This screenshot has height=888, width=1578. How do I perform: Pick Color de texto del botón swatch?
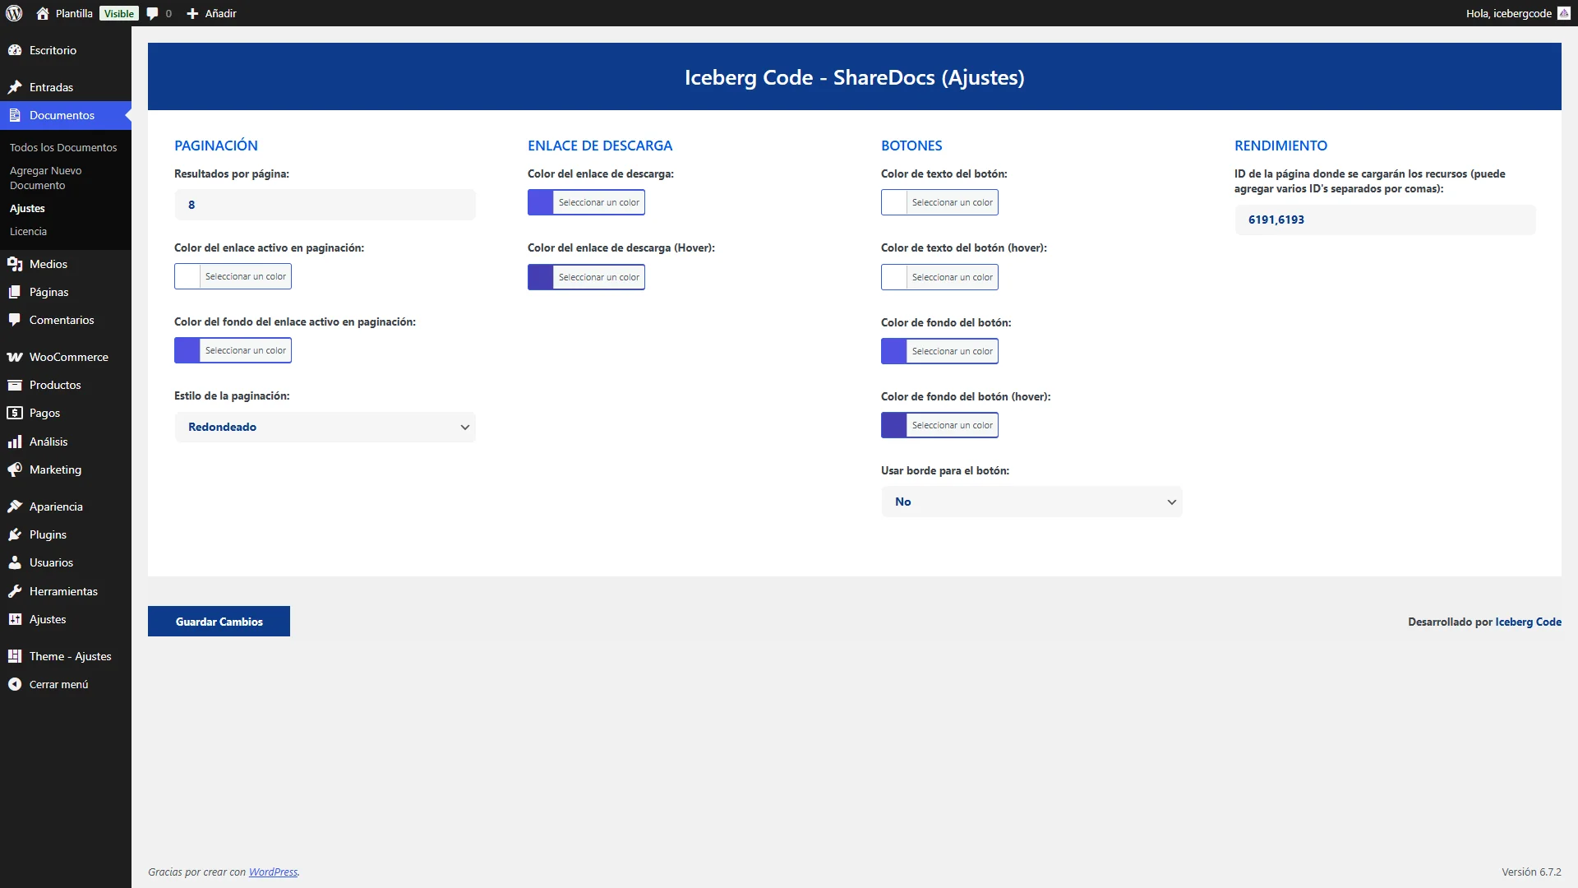tap(894, 202)
